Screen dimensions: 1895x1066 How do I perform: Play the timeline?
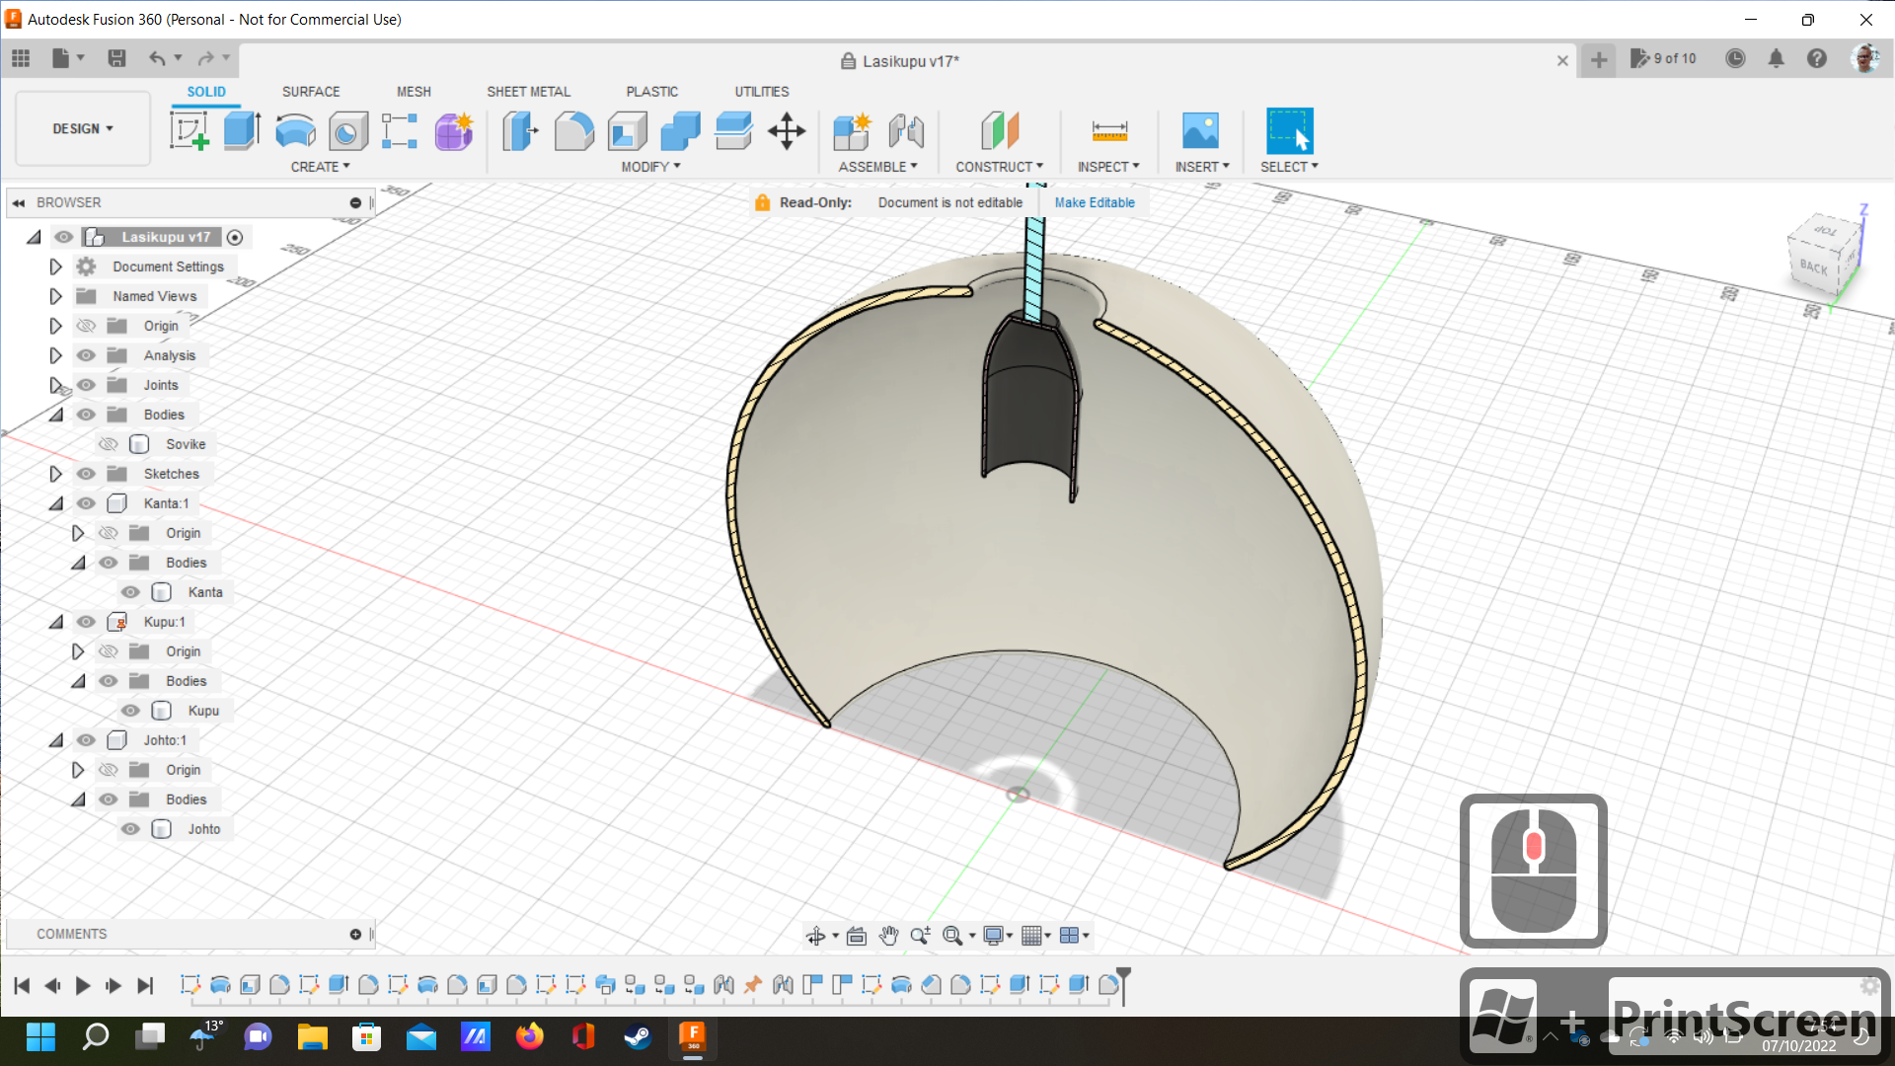pyautogui.click(x=83, y=985)
